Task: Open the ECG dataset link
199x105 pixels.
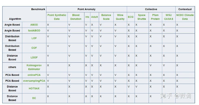Action: pyautogui.click(x=131, y=17)
